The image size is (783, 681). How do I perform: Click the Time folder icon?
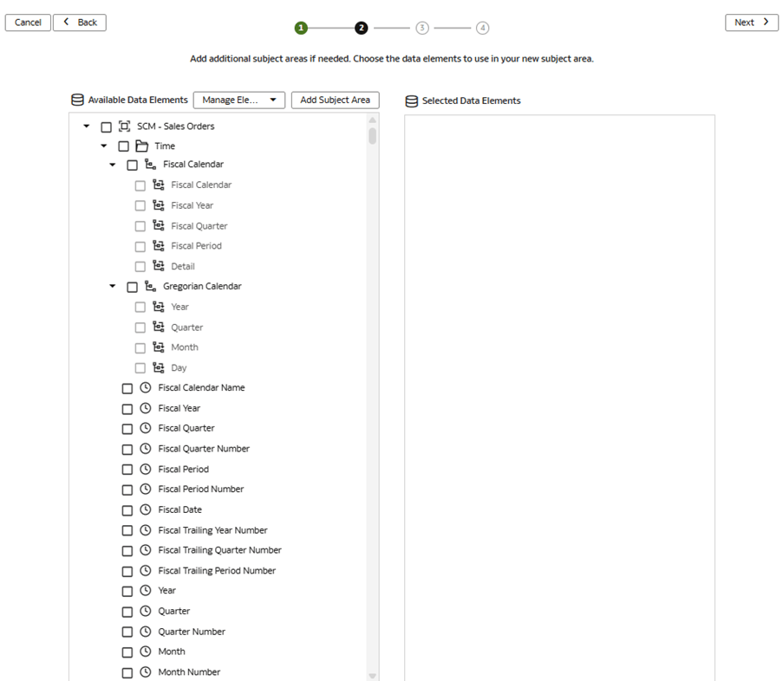click(x=143, y=146)
